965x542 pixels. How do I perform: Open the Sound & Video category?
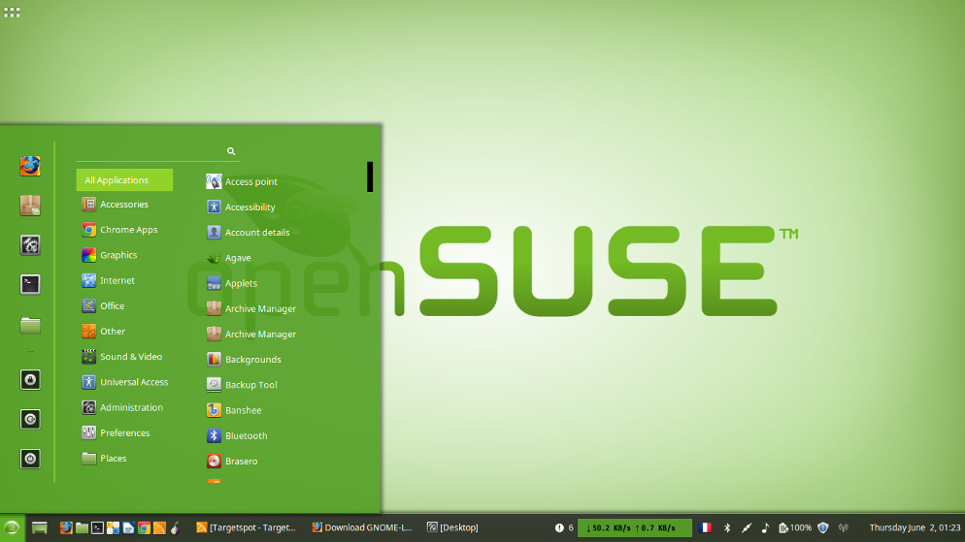(x=124, y=357)
